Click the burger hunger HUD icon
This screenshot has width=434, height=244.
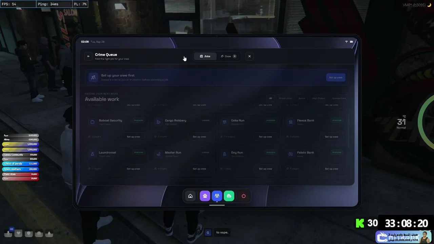(39, 233)
